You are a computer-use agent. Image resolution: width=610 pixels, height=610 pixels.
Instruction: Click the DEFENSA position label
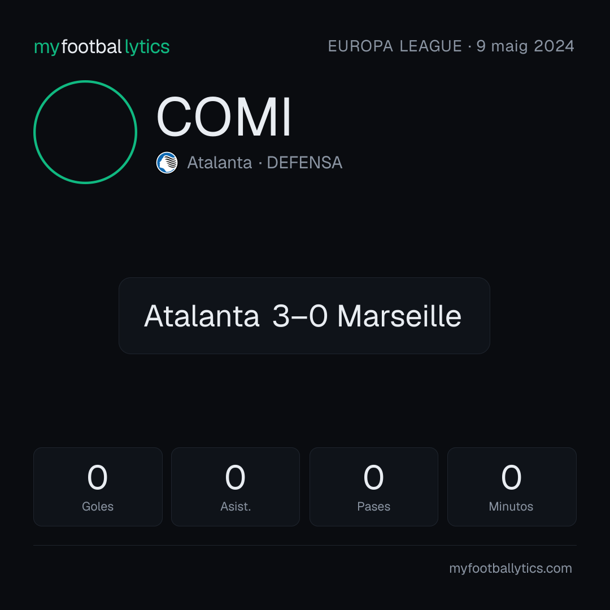click(x=304, y=163)
